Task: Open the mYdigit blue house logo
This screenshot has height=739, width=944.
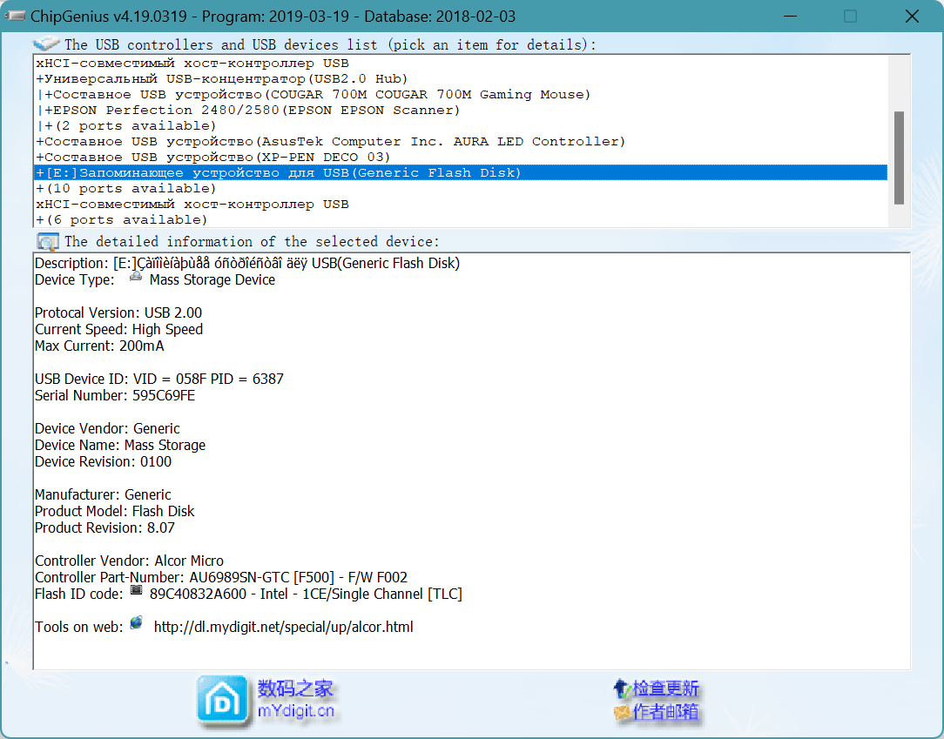Action: (x=223, y=700)
